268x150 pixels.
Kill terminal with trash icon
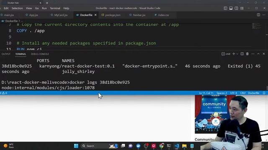click(247, 54)
